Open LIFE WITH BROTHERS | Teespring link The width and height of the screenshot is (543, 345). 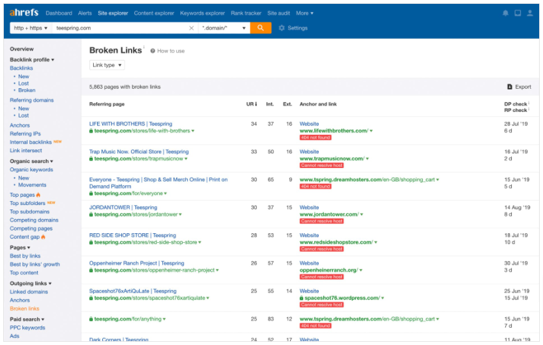click(x=130, y=124)
